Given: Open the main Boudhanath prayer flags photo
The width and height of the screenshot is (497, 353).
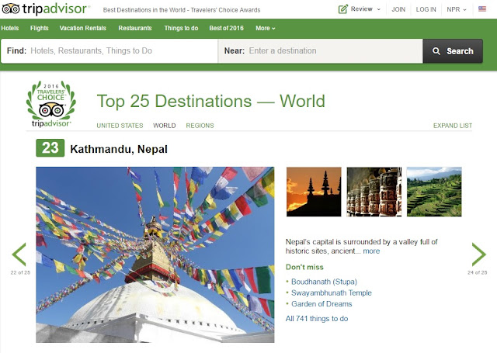Looking at the screenshot, I should pos(155,254).
